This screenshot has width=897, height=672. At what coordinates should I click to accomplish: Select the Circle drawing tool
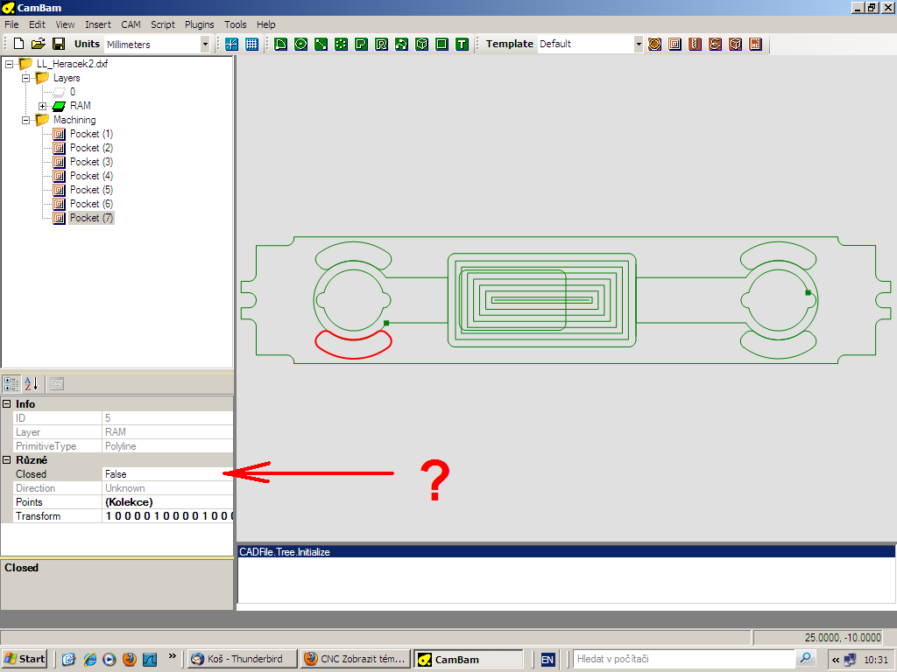300,44
